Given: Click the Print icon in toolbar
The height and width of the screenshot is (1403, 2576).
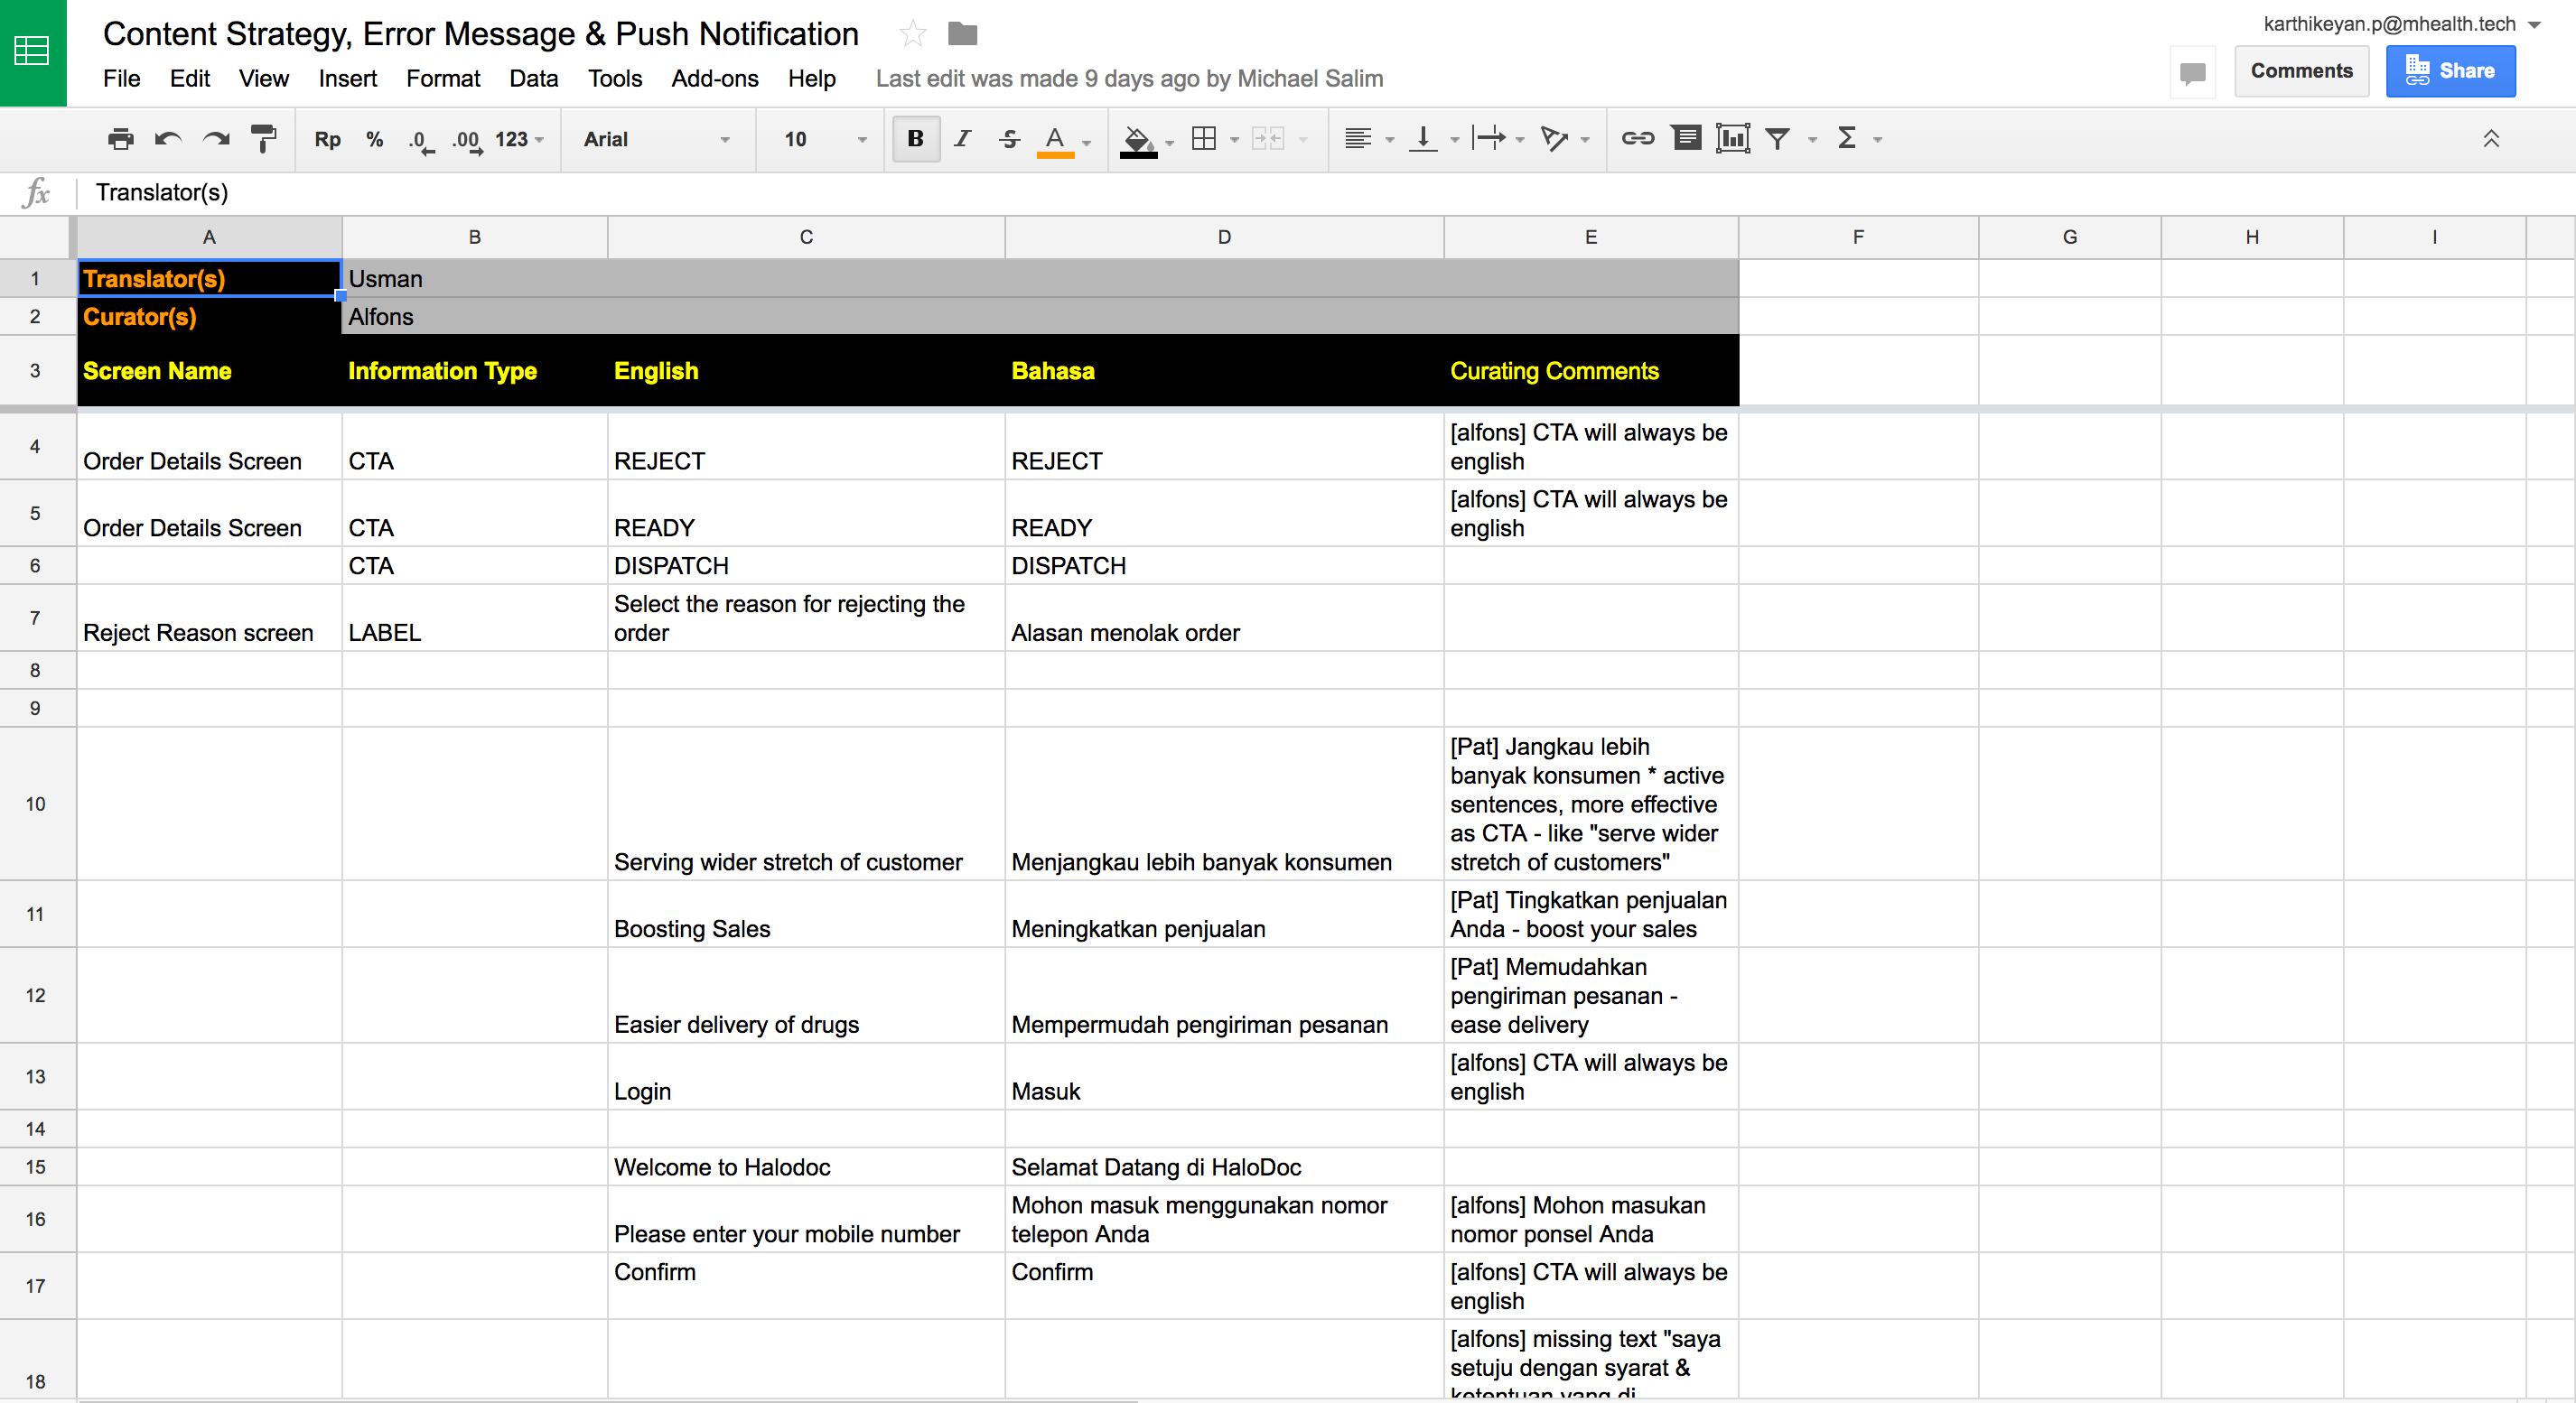Looking at the screenshot, I should pos(120,139).
